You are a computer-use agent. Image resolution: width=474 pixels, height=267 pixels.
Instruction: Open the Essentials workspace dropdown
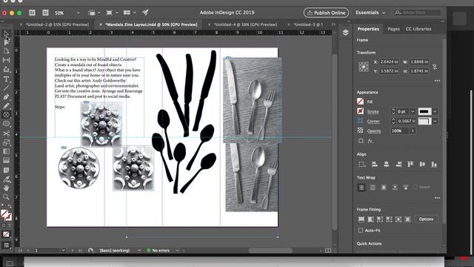370,13
